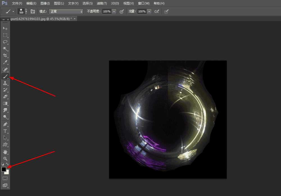Open the 窗口 menu
281x196 pixels.
point(143,3)
